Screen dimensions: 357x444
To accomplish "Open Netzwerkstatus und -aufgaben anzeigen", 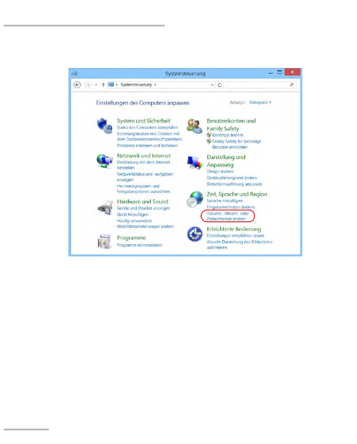I will coord(145,177).
